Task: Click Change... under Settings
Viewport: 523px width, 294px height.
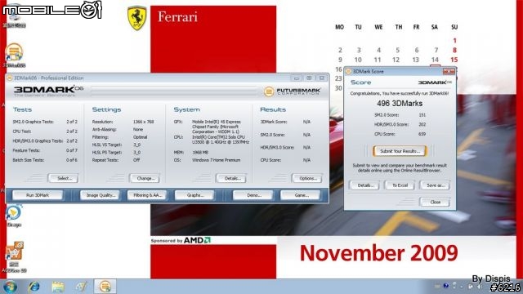Action: coord(145,178)
